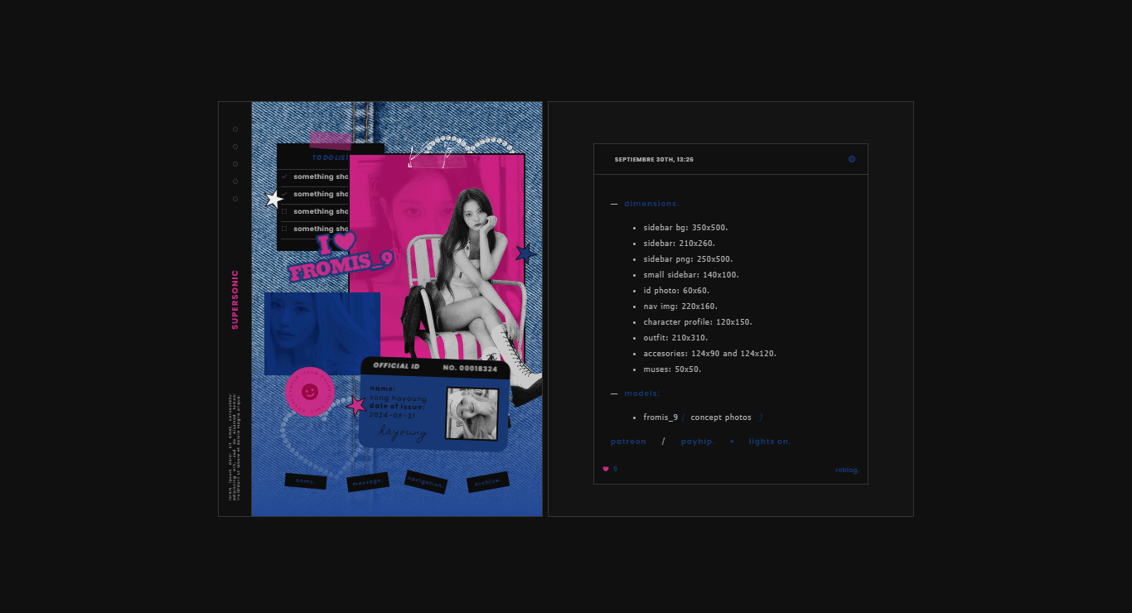This screenshot has height=613, width=1132.
Task: Click the ID card photo thumbnail
Action: [x=472, y=413]
